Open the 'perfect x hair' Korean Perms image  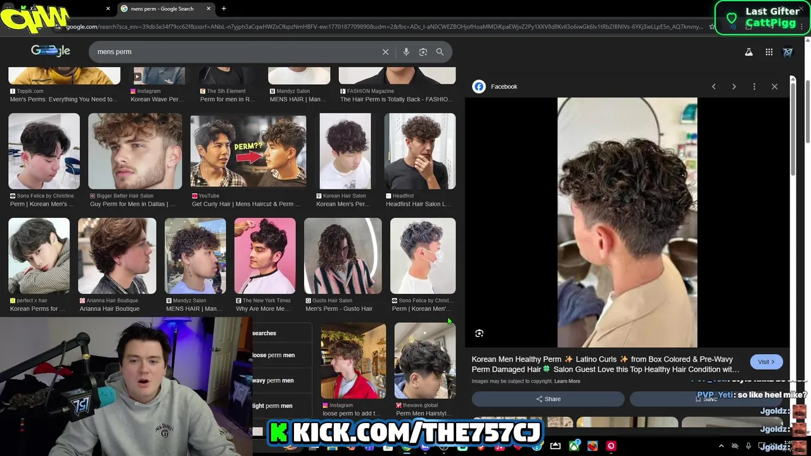pyautogui.click(x=39, y=256)
